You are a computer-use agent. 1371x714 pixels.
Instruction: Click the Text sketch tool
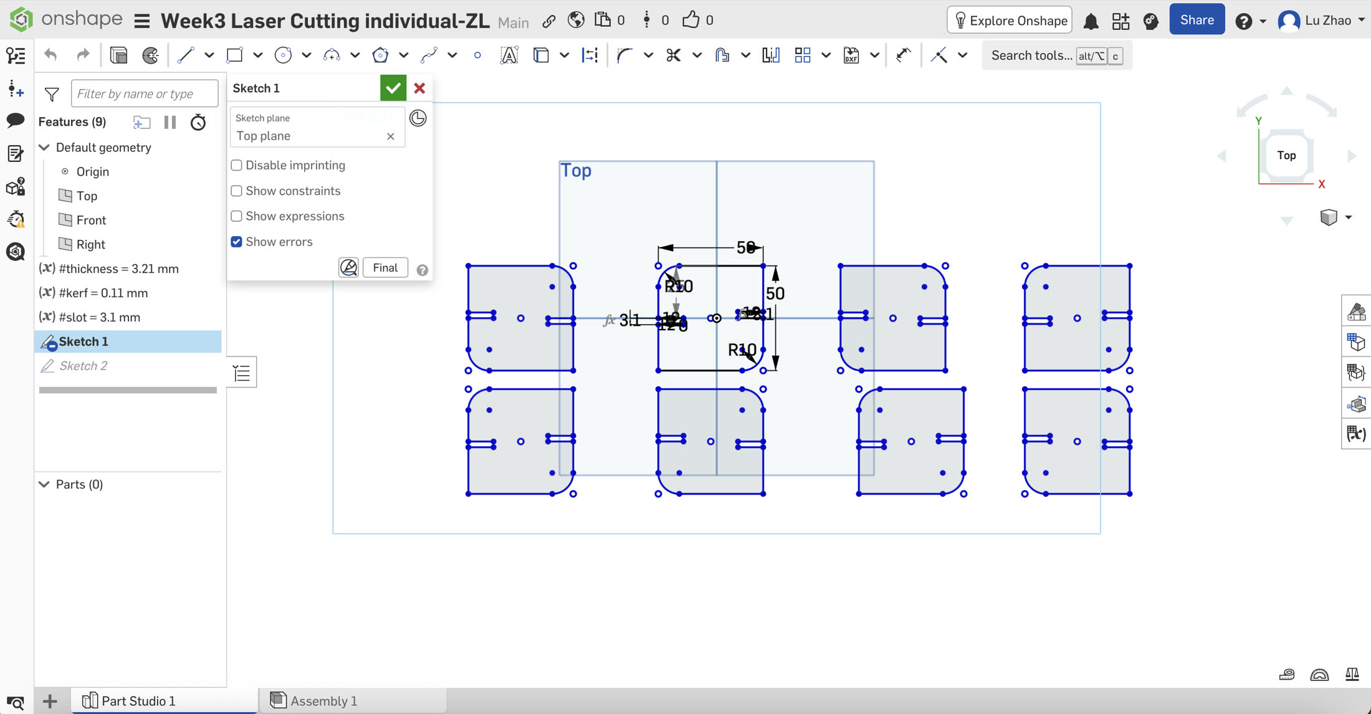coord(509,55)
